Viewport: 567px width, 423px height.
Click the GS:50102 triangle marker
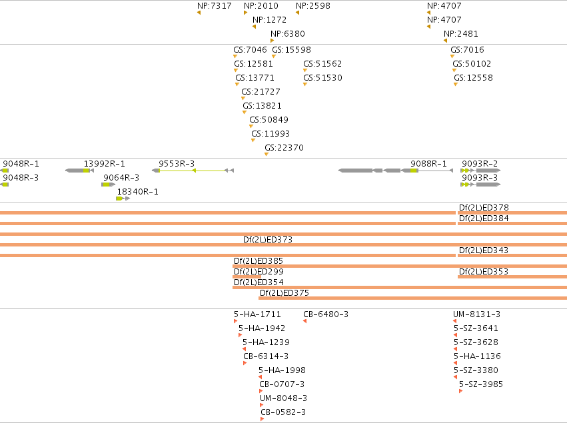[454, 71]
